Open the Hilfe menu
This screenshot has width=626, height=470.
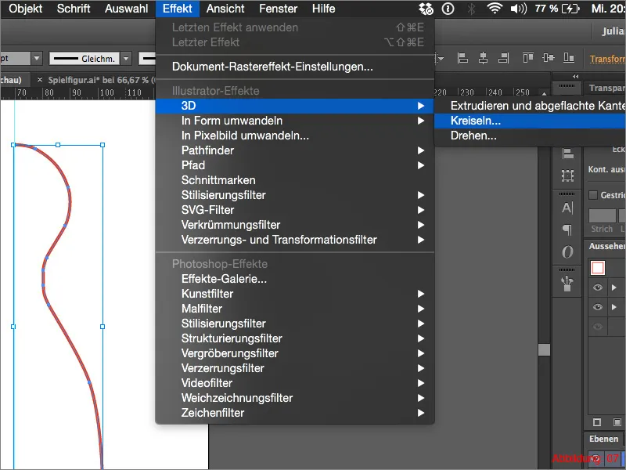tap(323, 9)
